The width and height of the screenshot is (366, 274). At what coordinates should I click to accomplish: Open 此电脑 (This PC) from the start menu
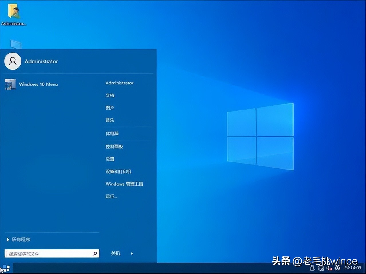(112, 133)
